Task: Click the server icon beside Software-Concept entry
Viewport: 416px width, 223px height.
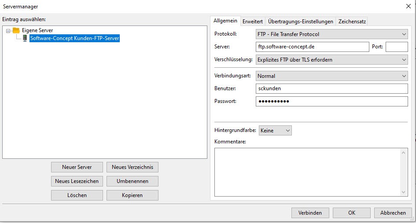Action: click(x=25, y=38)
